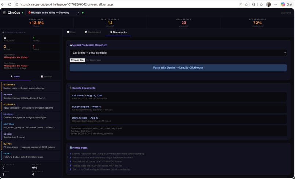Open the reader view icon in address bar
Screen dimensions: 295x179
coord(241,4)
